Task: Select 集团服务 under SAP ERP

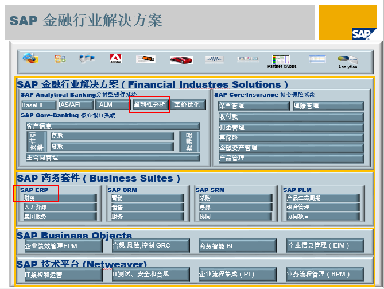Action: pos(60,217)
